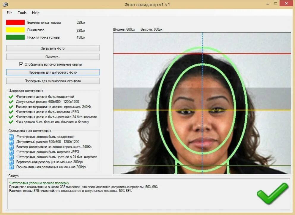
Task: Click the photo preview image
Action: (x=202, y=103)
